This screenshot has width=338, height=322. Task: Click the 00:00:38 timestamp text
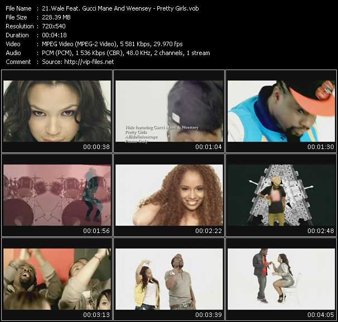(x=96, y=147)
